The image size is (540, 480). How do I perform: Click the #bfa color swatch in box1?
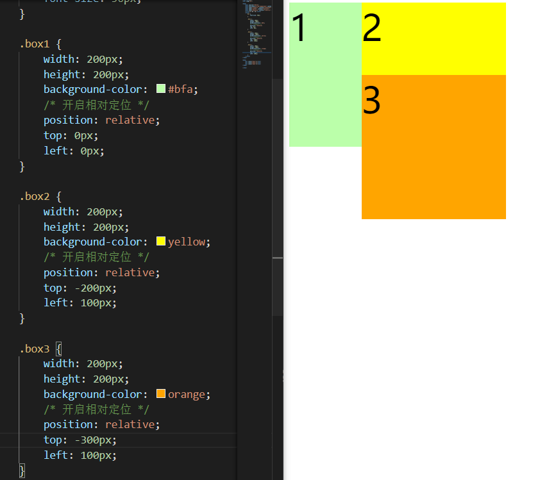point(161,89)
